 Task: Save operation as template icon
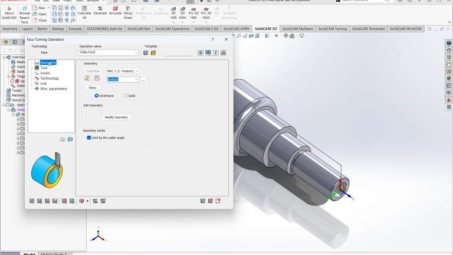(146, 53)
